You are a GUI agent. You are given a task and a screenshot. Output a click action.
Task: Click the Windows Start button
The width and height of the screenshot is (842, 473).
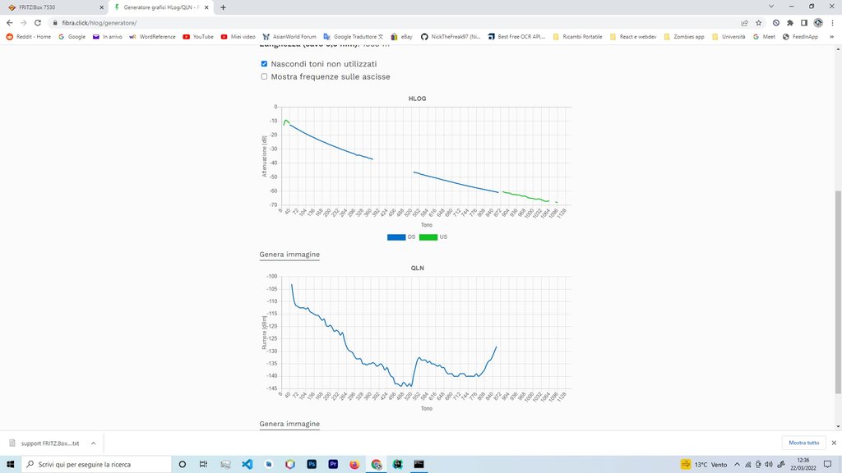click(11, 464)
